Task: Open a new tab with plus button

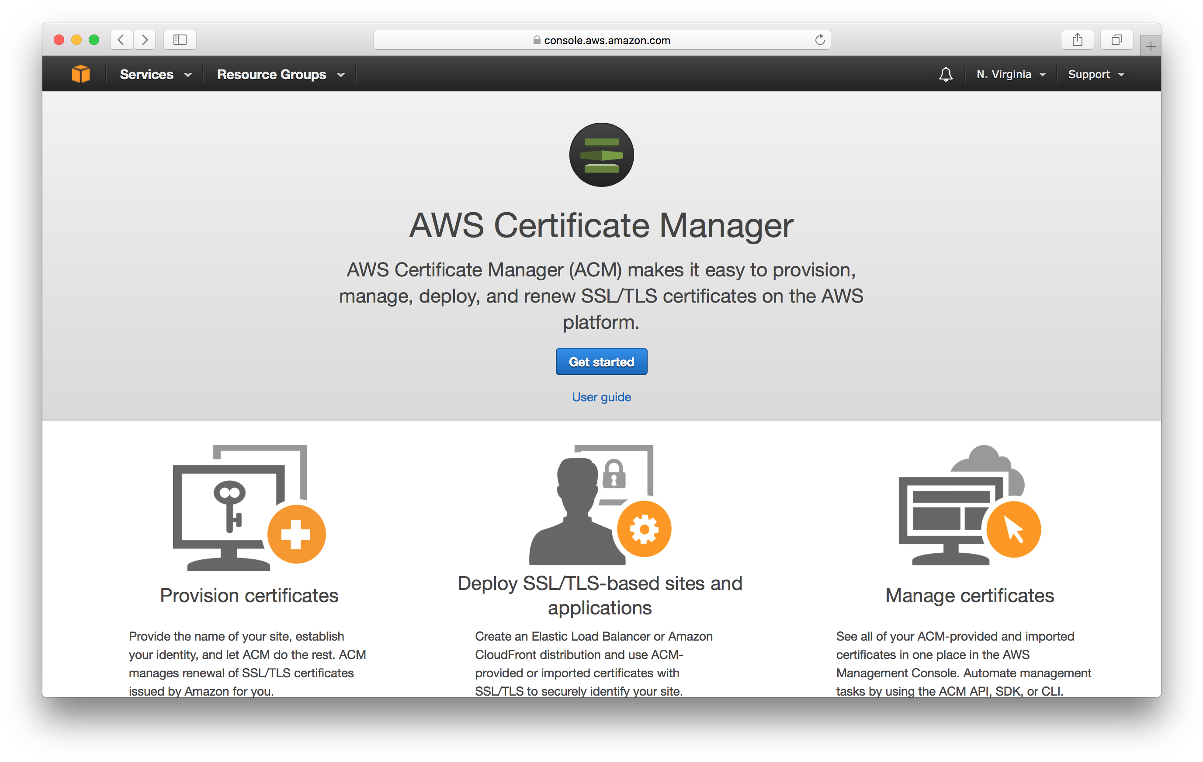Action: [1151, 46]
